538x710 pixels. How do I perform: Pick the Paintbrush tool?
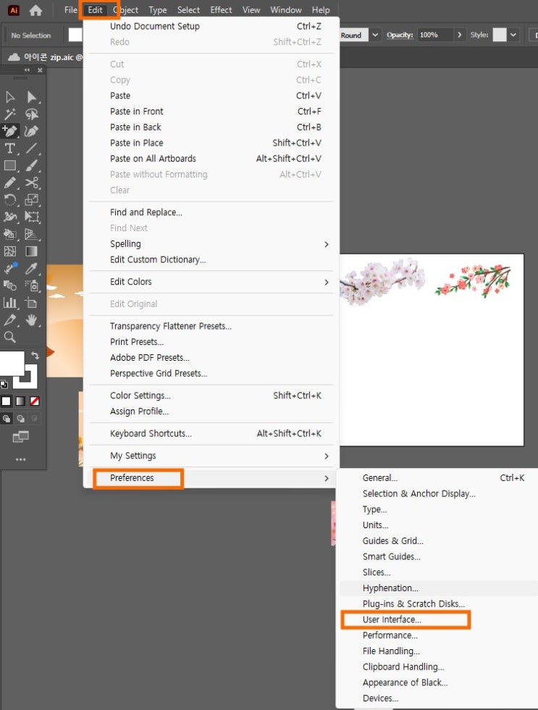point(32,166)
